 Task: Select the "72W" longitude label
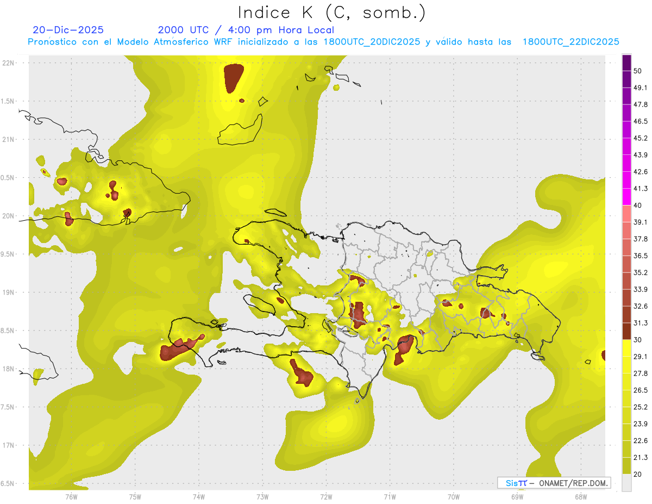click(x=326, y=497)
